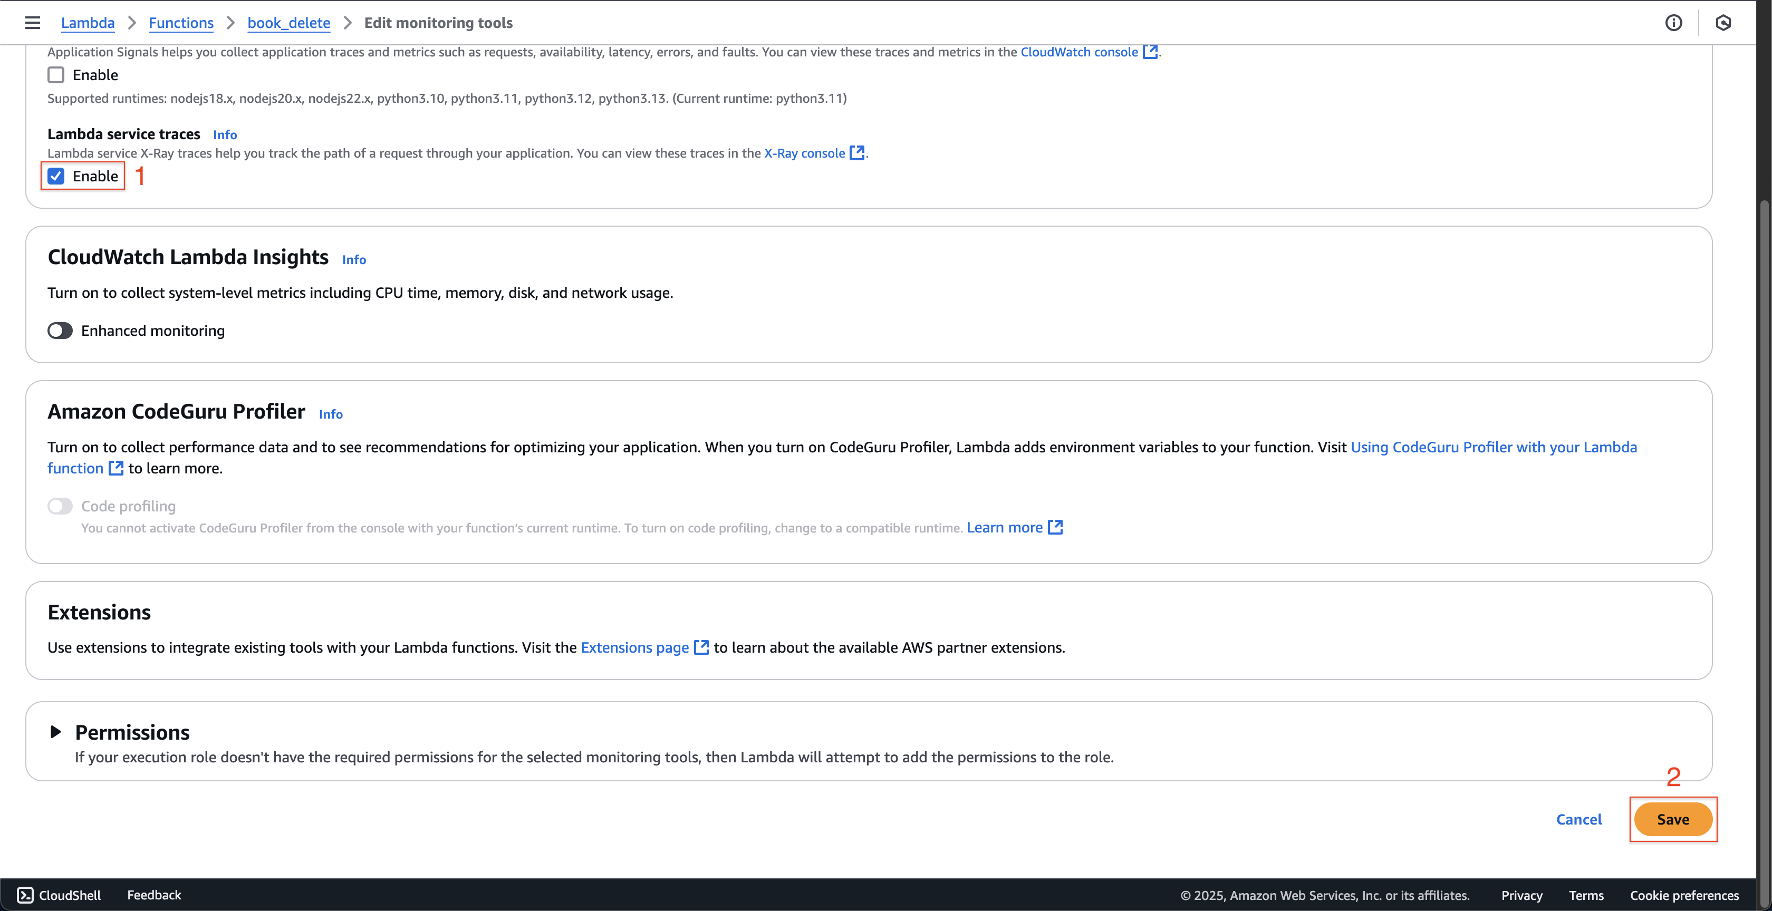Open Info link beside Amazon CodeGuru Profiler

[331, 414]
